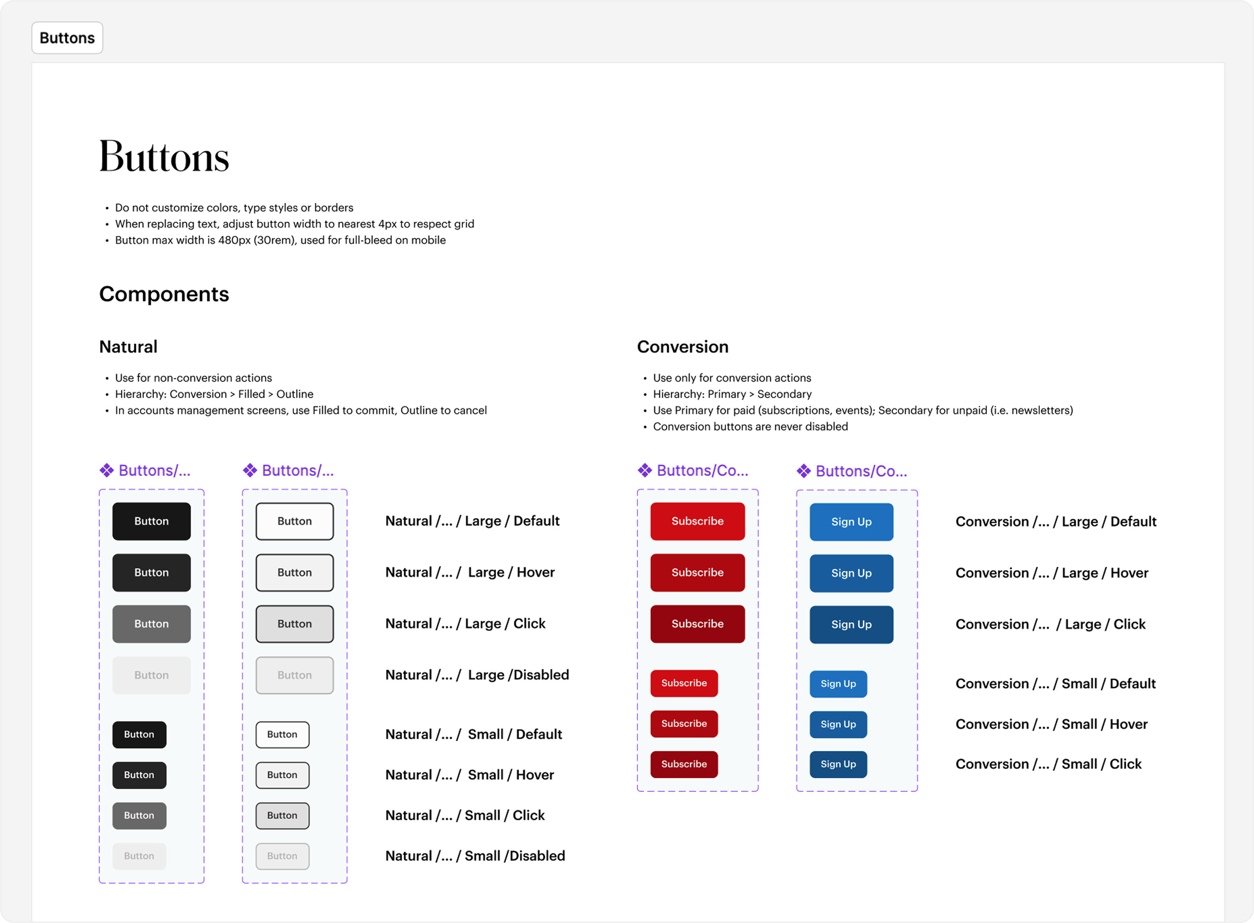Click the small default Subscribe button
The height and width of the screenshot is (923, 1254).
[684, 683]
